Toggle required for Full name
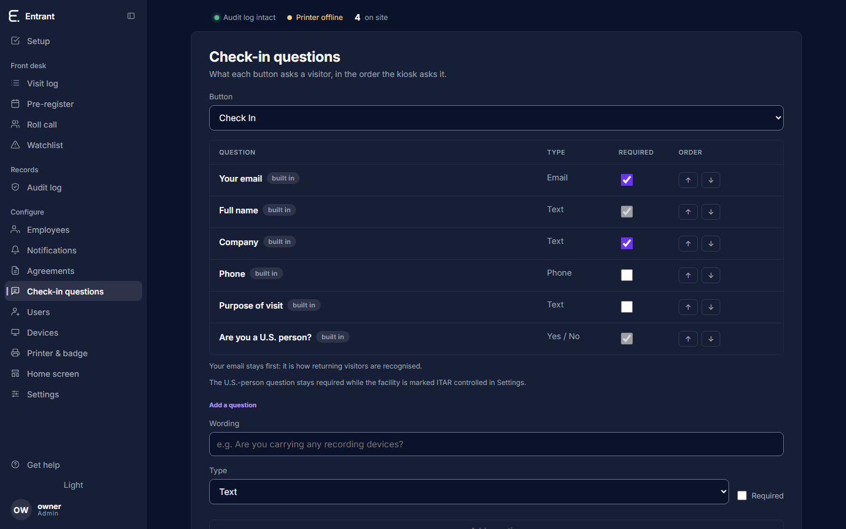Image resolution: width=846 pixels, height=529 pixels. [x=627, y=212]
